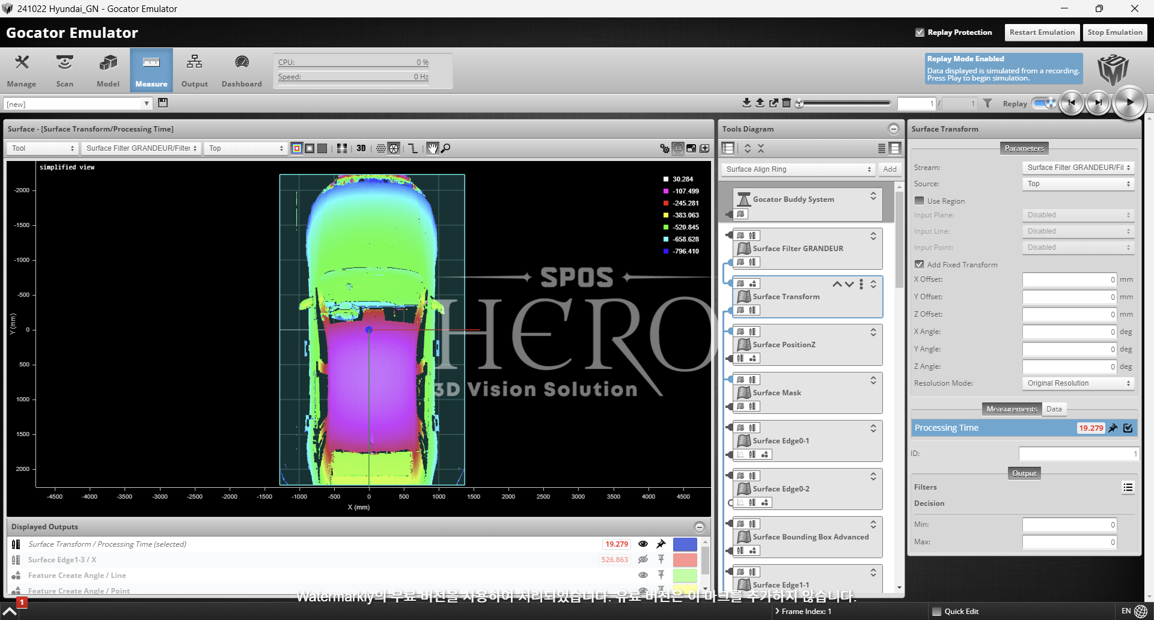Open the Resolution Mode dropdown
This screenshot has width=1154, height=620.
[x=1078, y=383]
